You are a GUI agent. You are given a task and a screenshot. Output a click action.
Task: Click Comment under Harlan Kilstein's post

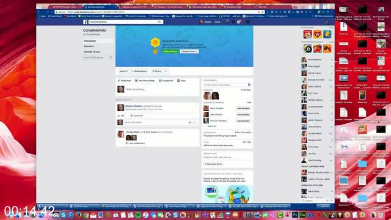[x=137, y=116]
